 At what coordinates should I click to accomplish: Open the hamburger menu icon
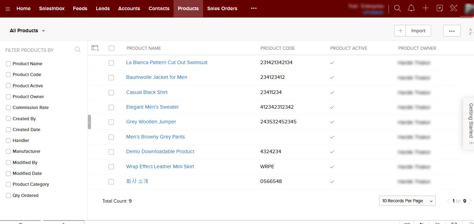tap(8, 9)
